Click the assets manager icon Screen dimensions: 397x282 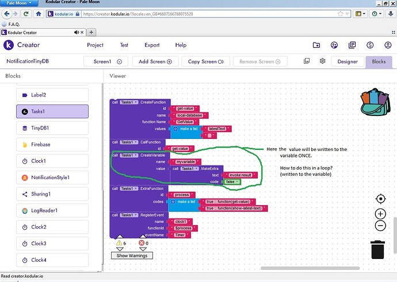(x=307, y=61)
